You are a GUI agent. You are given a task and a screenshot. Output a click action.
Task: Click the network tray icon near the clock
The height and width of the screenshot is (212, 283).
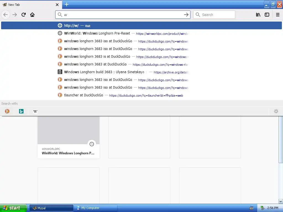point(263,208)
